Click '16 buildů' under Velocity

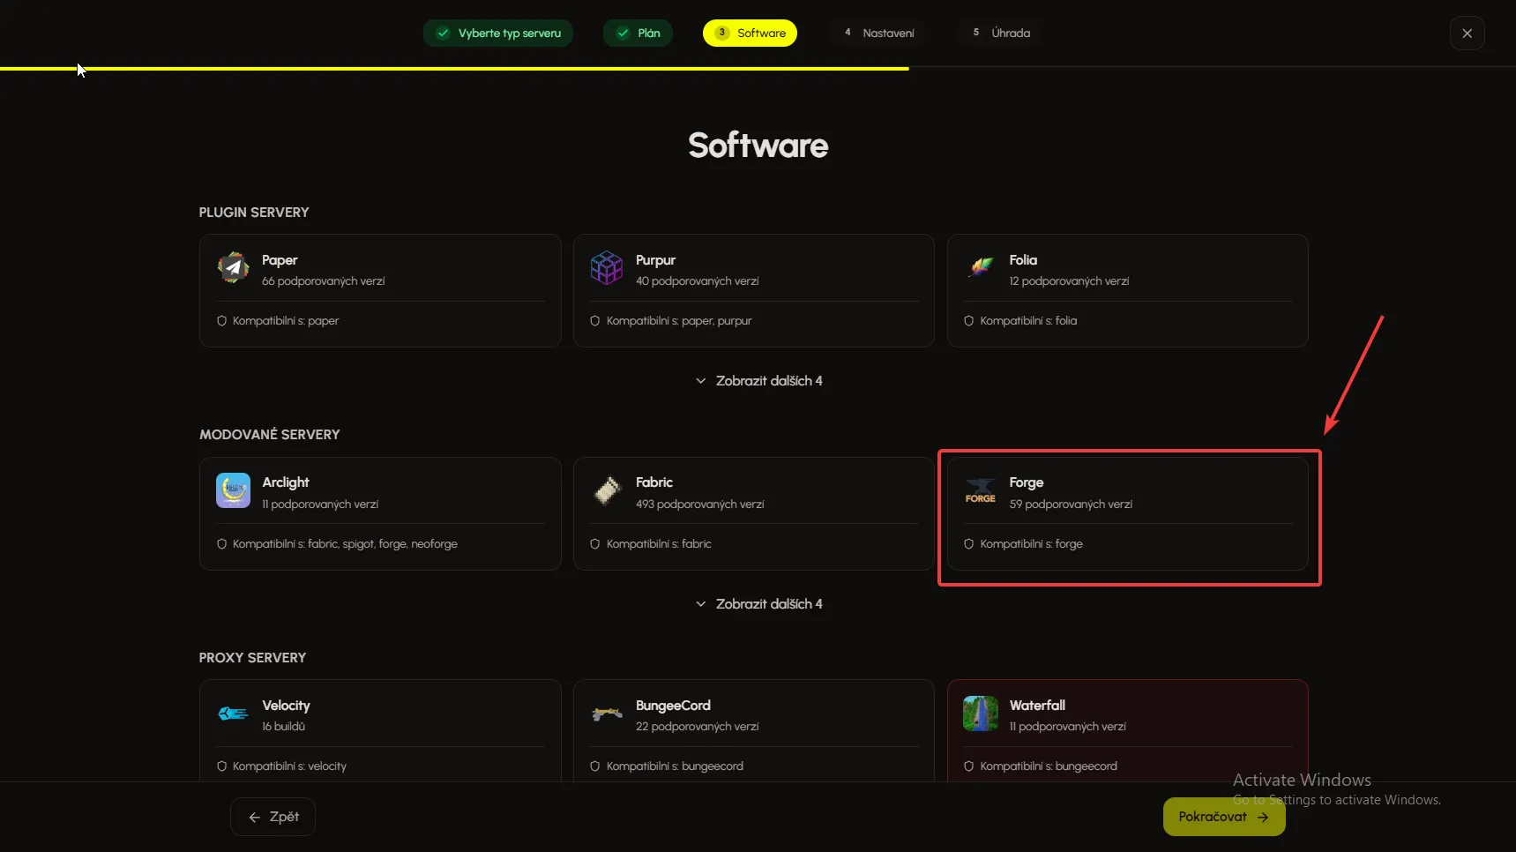click(283, 727)
